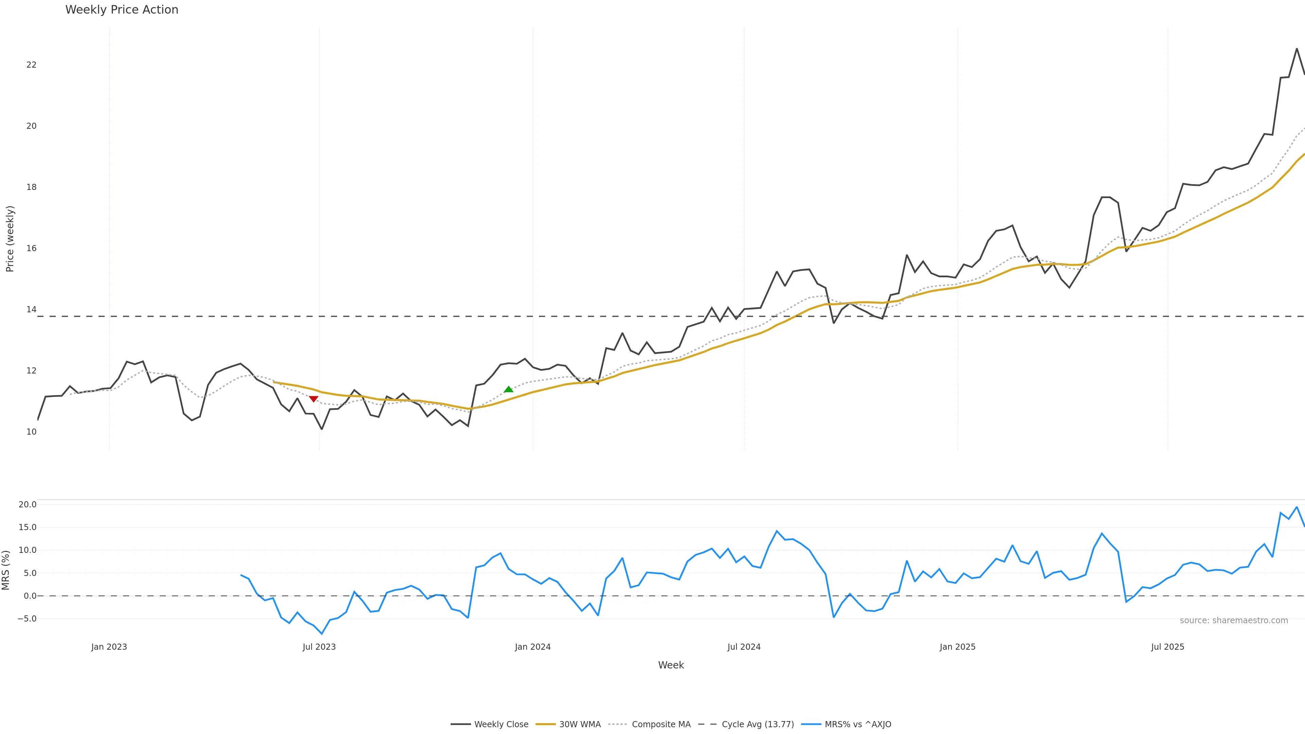
Task: Click the Jan 2025 x-axis label
Action: 957,647
